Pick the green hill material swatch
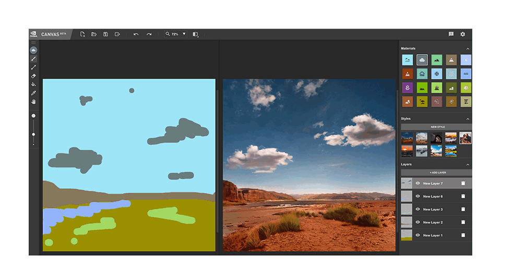The image size is (511, 280). [x=437, y=60]
